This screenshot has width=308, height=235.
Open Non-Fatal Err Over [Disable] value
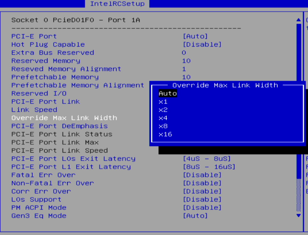[x=202, y=183]
